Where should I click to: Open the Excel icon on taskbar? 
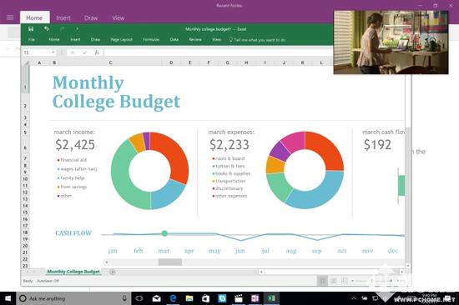click(271, 298)
